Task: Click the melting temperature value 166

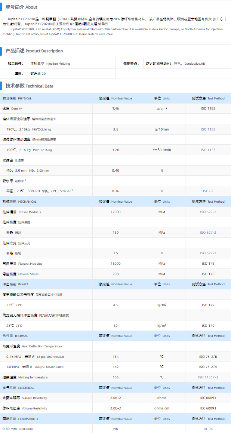Action: pyautogui.click(x=115, y=377)
